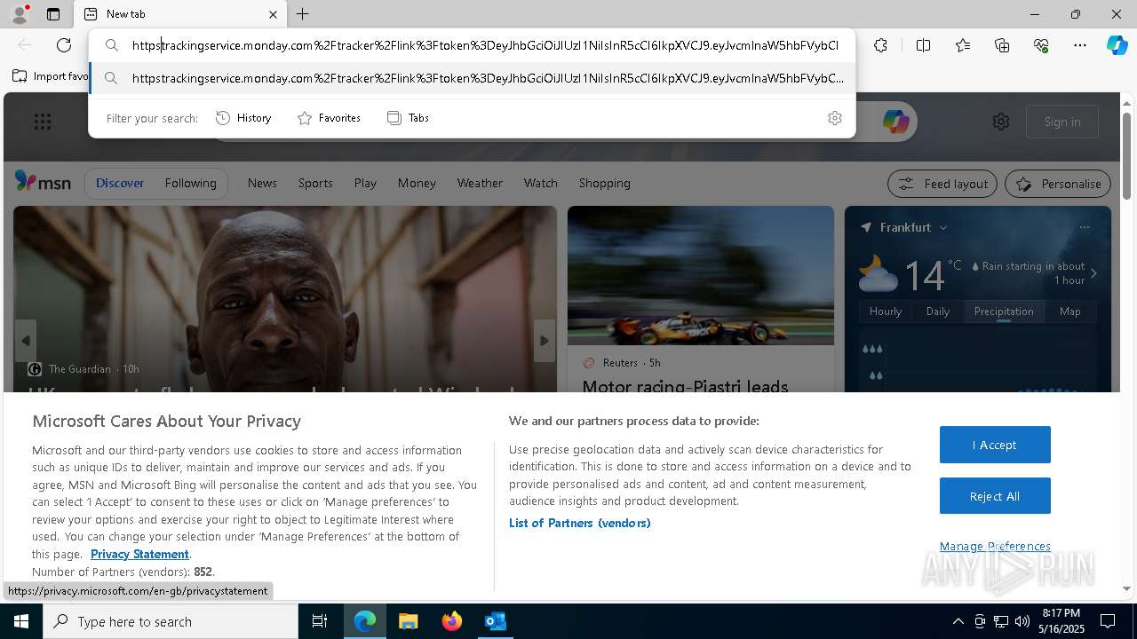Switch to Discover feed
1137x639 pixels.
pyautogui.click(x=120, y=183)
